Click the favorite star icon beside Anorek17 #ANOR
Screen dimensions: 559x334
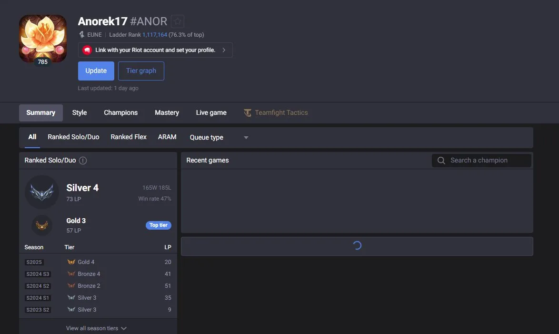pos(178,21)
